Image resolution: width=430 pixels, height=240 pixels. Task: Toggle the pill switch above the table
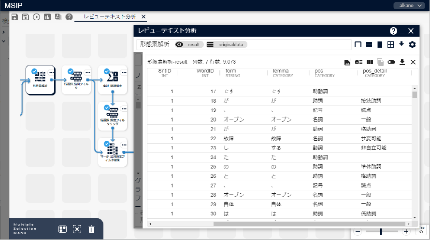pyautogui.click(x=391, y=62)
